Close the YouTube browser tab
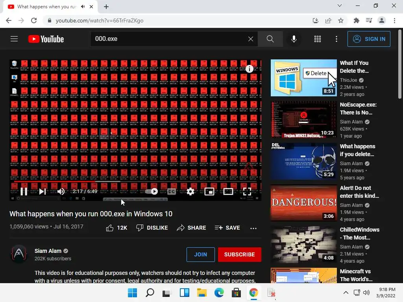The image size is (403, 302). click(x=91, y=7)
